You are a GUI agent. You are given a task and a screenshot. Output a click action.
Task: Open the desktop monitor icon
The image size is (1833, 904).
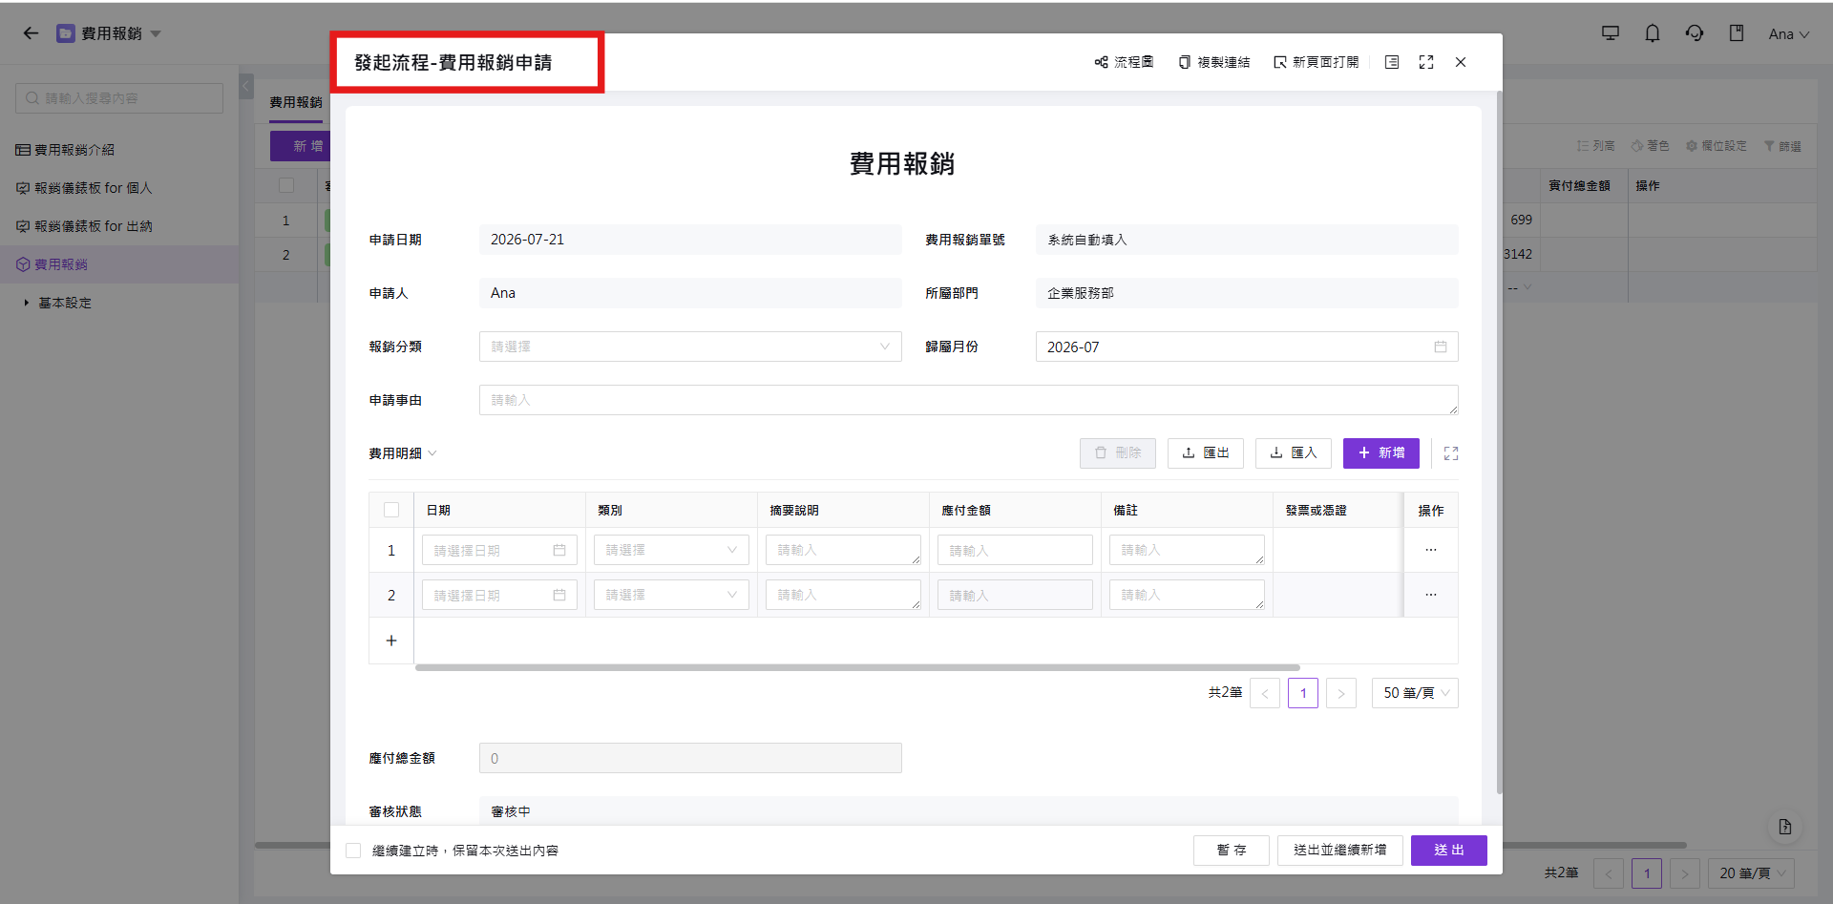[x=1611, y=33]
